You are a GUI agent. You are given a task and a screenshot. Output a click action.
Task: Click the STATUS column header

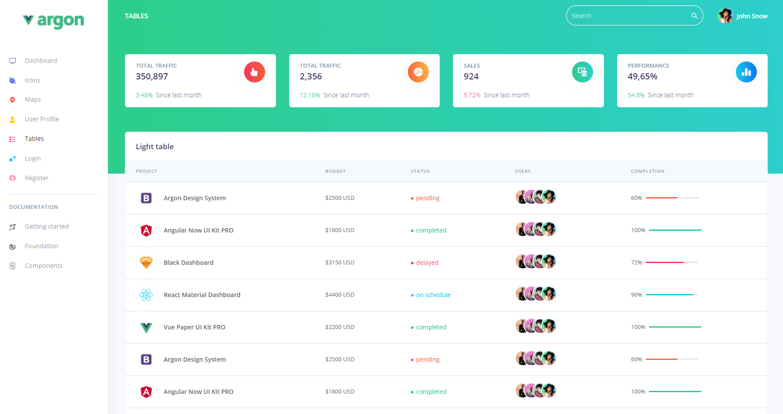click(x=420, y=171)
